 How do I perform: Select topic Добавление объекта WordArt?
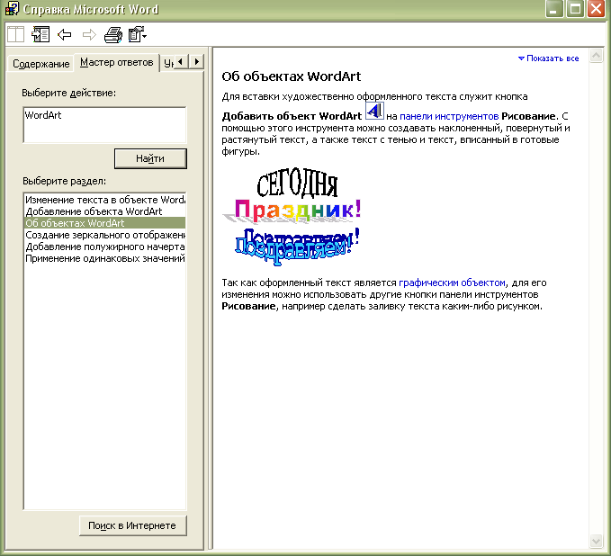[104, 211]
